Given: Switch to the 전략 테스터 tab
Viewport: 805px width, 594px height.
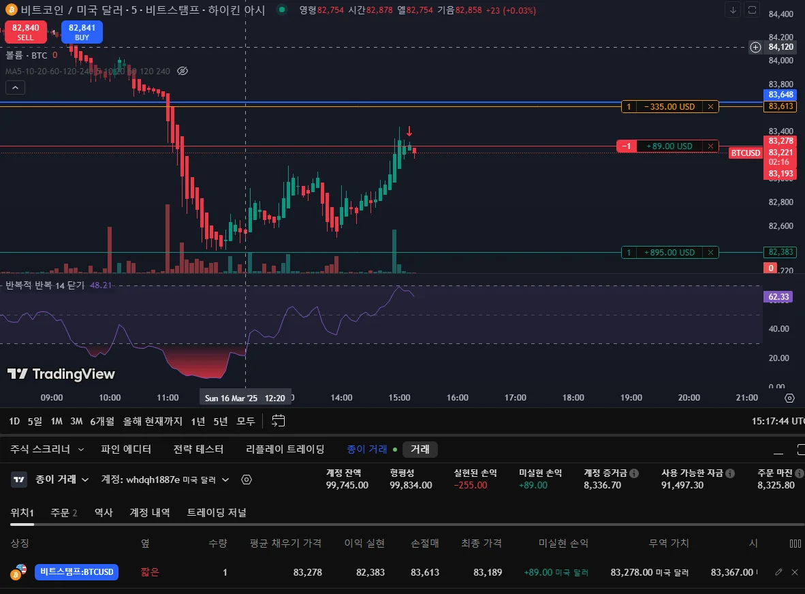Looking at the screenshot, I should coord(198,449).
